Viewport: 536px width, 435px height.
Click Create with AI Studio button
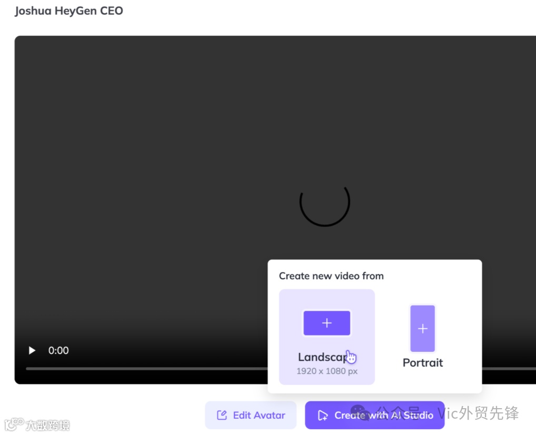tap(375, 415)
